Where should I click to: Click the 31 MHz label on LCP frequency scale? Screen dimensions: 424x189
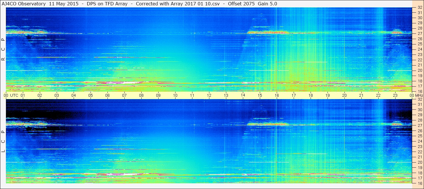click(x=420, y=104)
